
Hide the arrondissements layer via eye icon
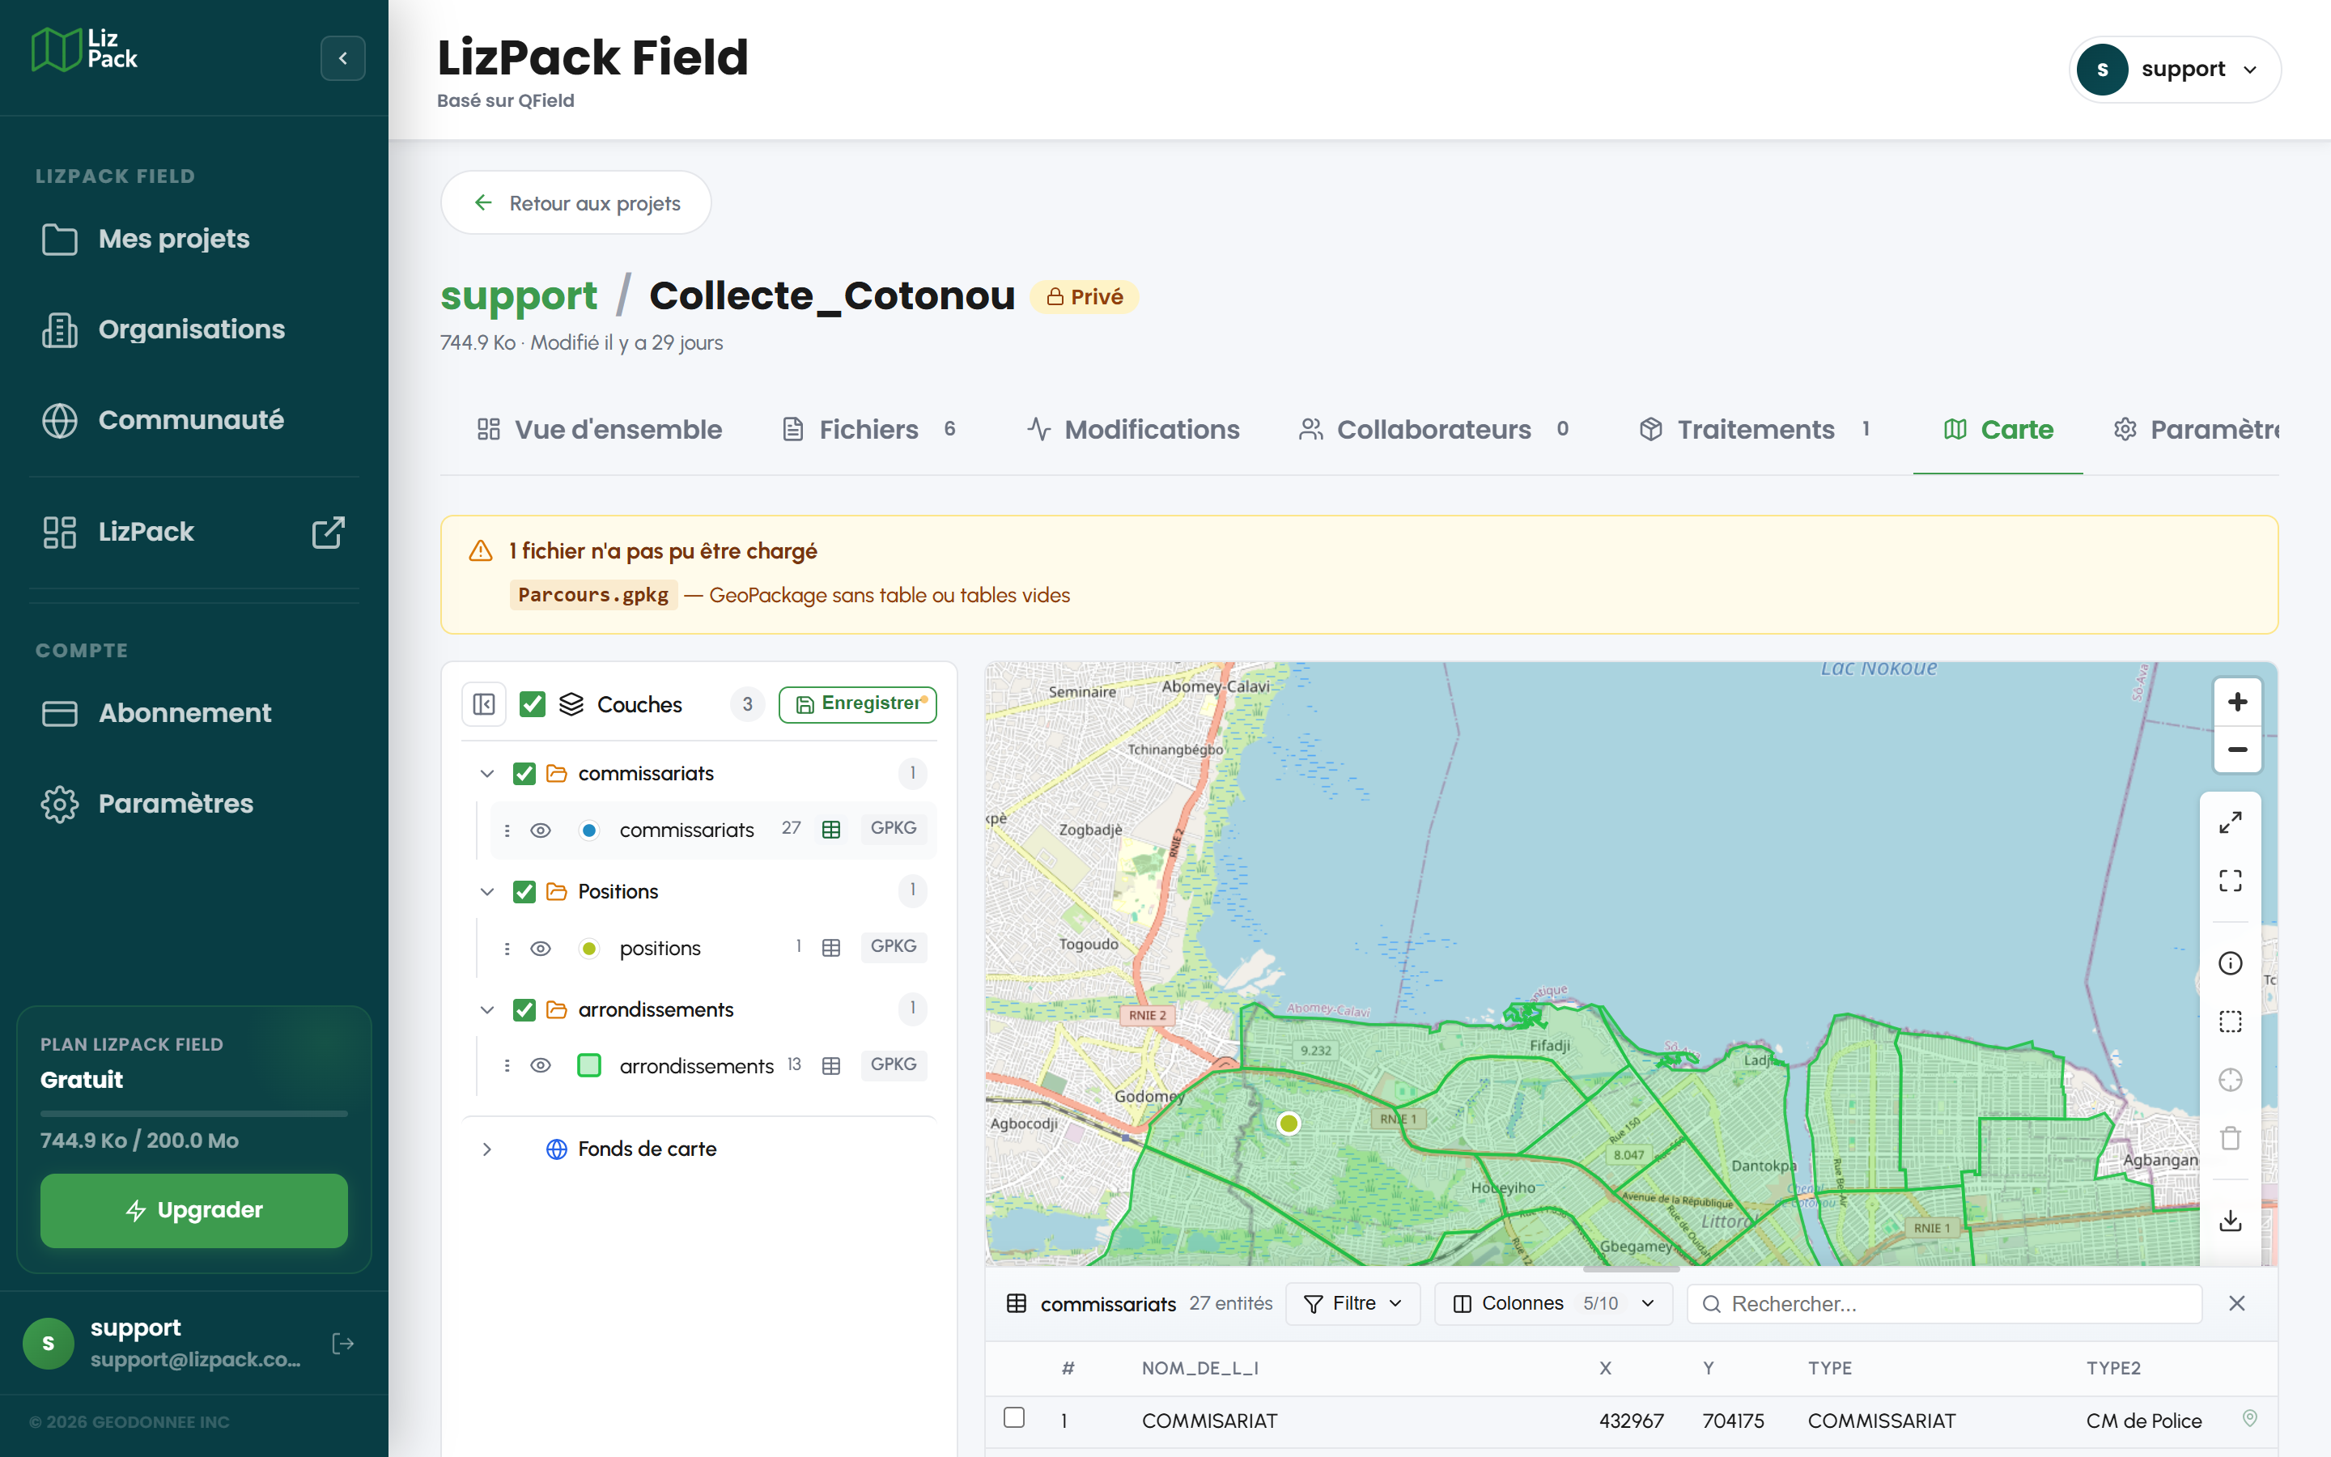[x=541, y=1066]
